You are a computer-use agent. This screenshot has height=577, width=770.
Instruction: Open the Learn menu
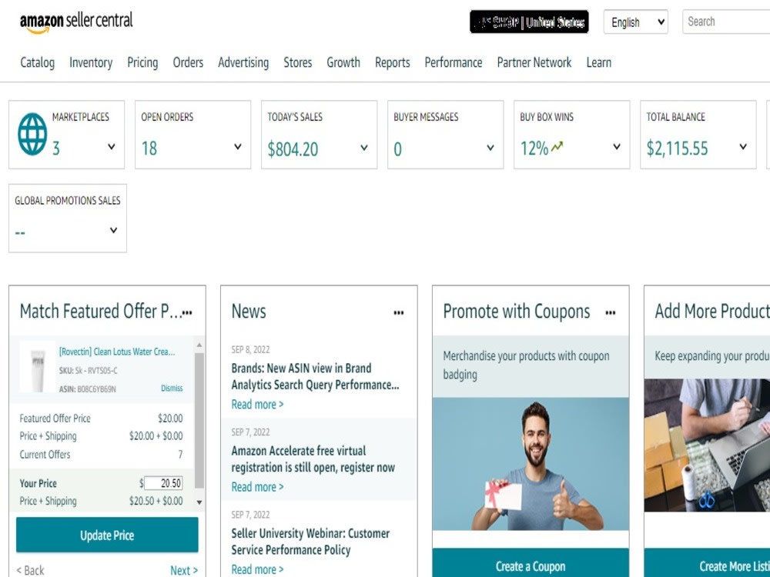(x=598, y=63)
